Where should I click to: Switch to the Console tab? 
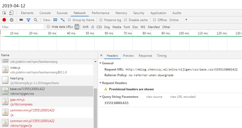pos(45,13)
